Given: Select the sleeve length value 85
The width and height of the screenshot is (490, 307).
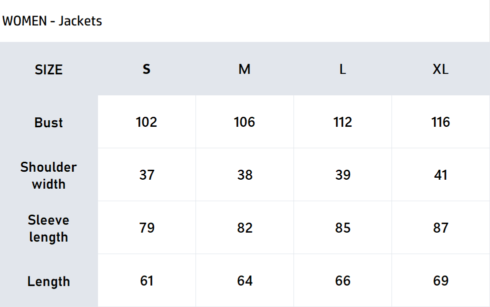Looking at the screenshot, I should pos(342,228).
